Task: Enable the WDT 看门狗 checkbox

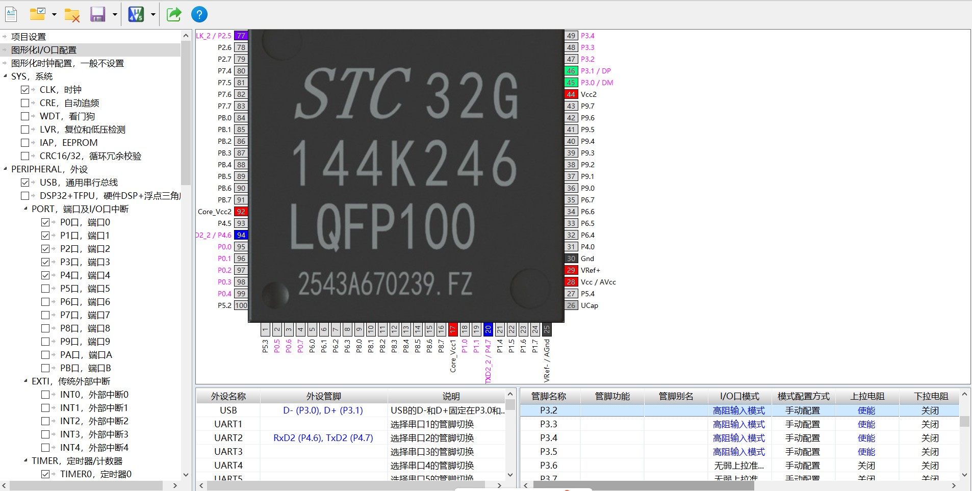Action: (25, 116)
